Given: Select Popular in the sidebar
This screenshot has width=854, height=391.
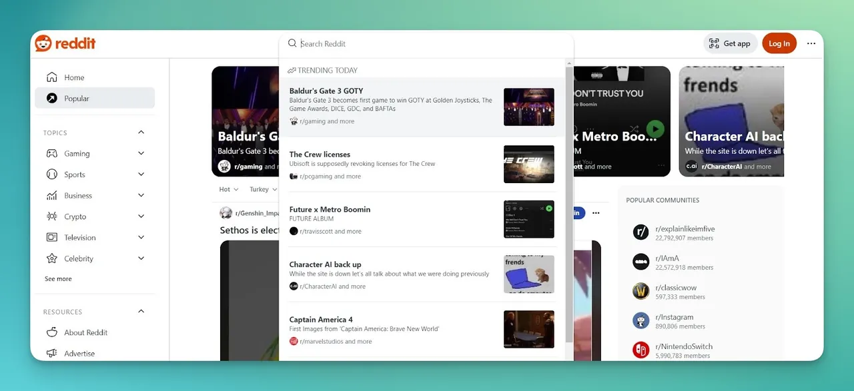Looking at the screenshot, I should coord(95,98).
